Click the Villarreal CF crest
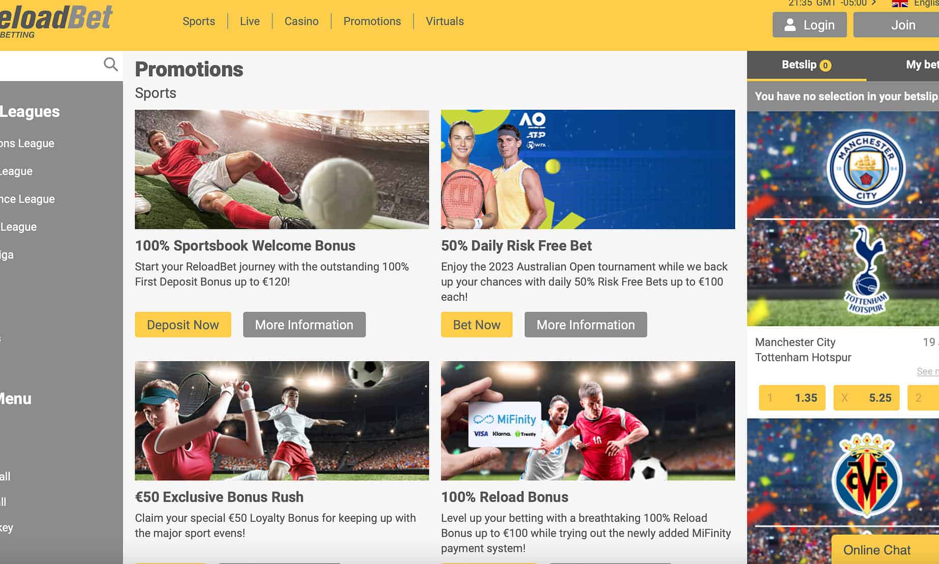Viewport: 939px width, 564px height. click(x=867, y=476)
